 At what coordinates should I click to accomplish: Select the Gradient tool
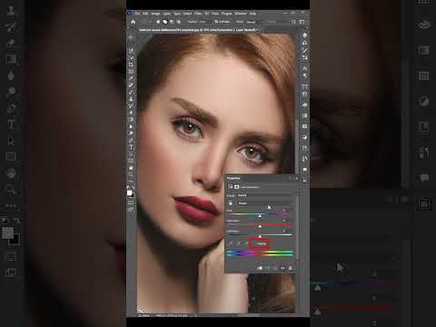click(x=131, y=119)
